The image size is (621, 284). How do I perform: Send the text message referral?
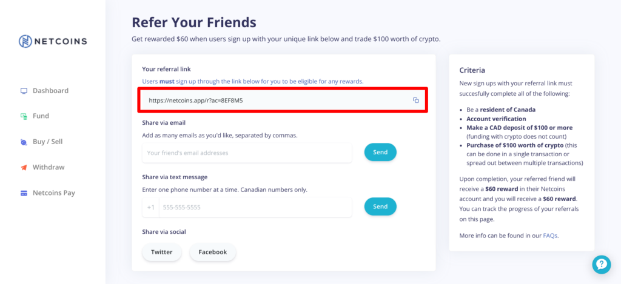pos(380,206)
